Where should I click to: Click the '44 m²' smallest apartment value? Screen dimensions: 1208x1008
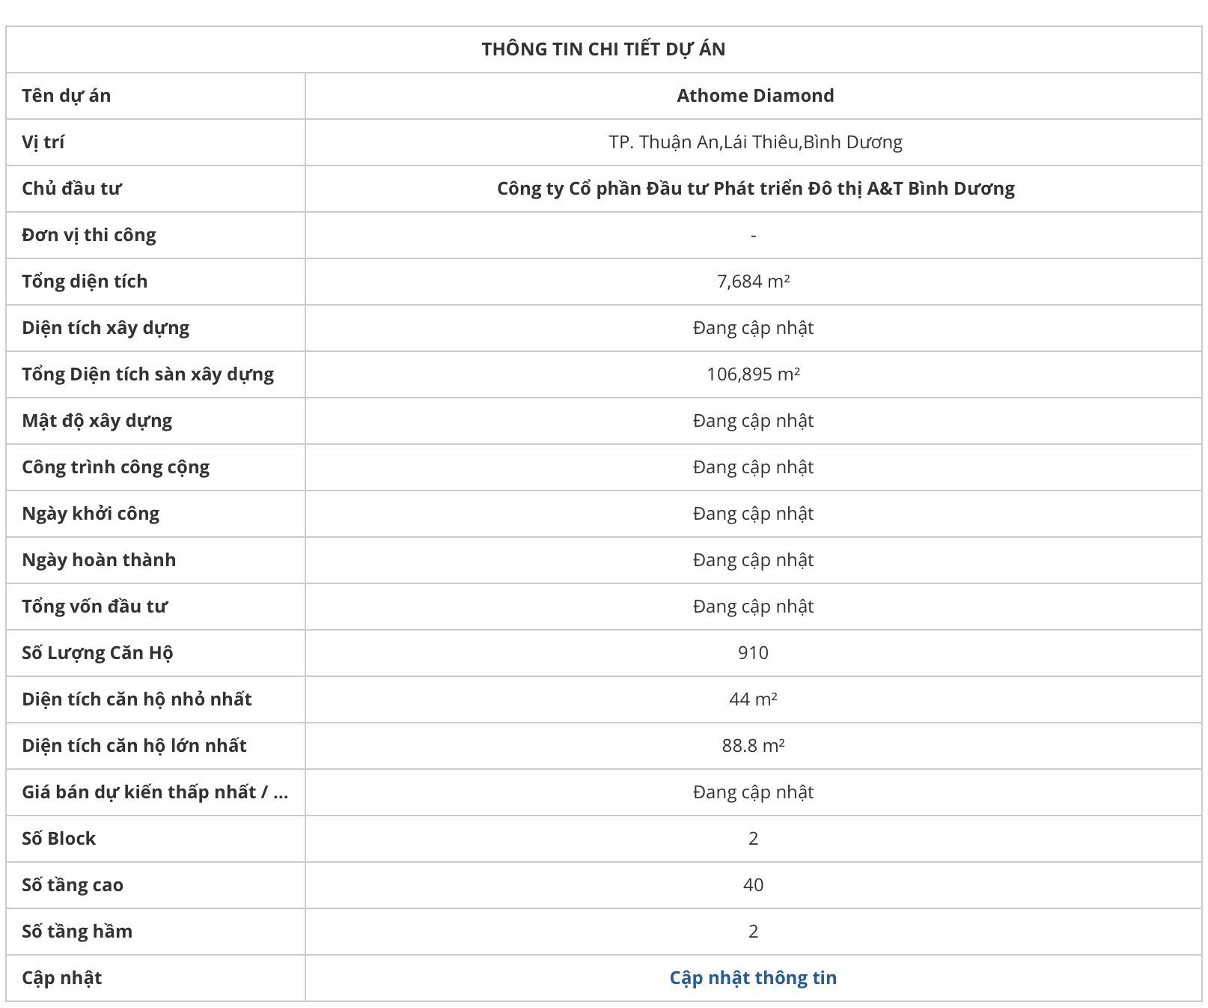(753, 699)
